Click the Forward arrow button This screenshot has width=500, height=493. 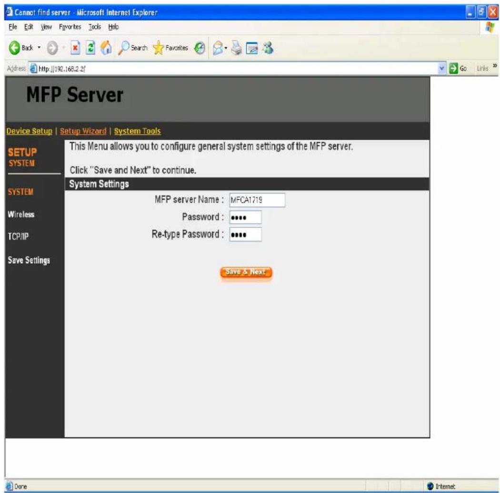[x=52, y=48]
